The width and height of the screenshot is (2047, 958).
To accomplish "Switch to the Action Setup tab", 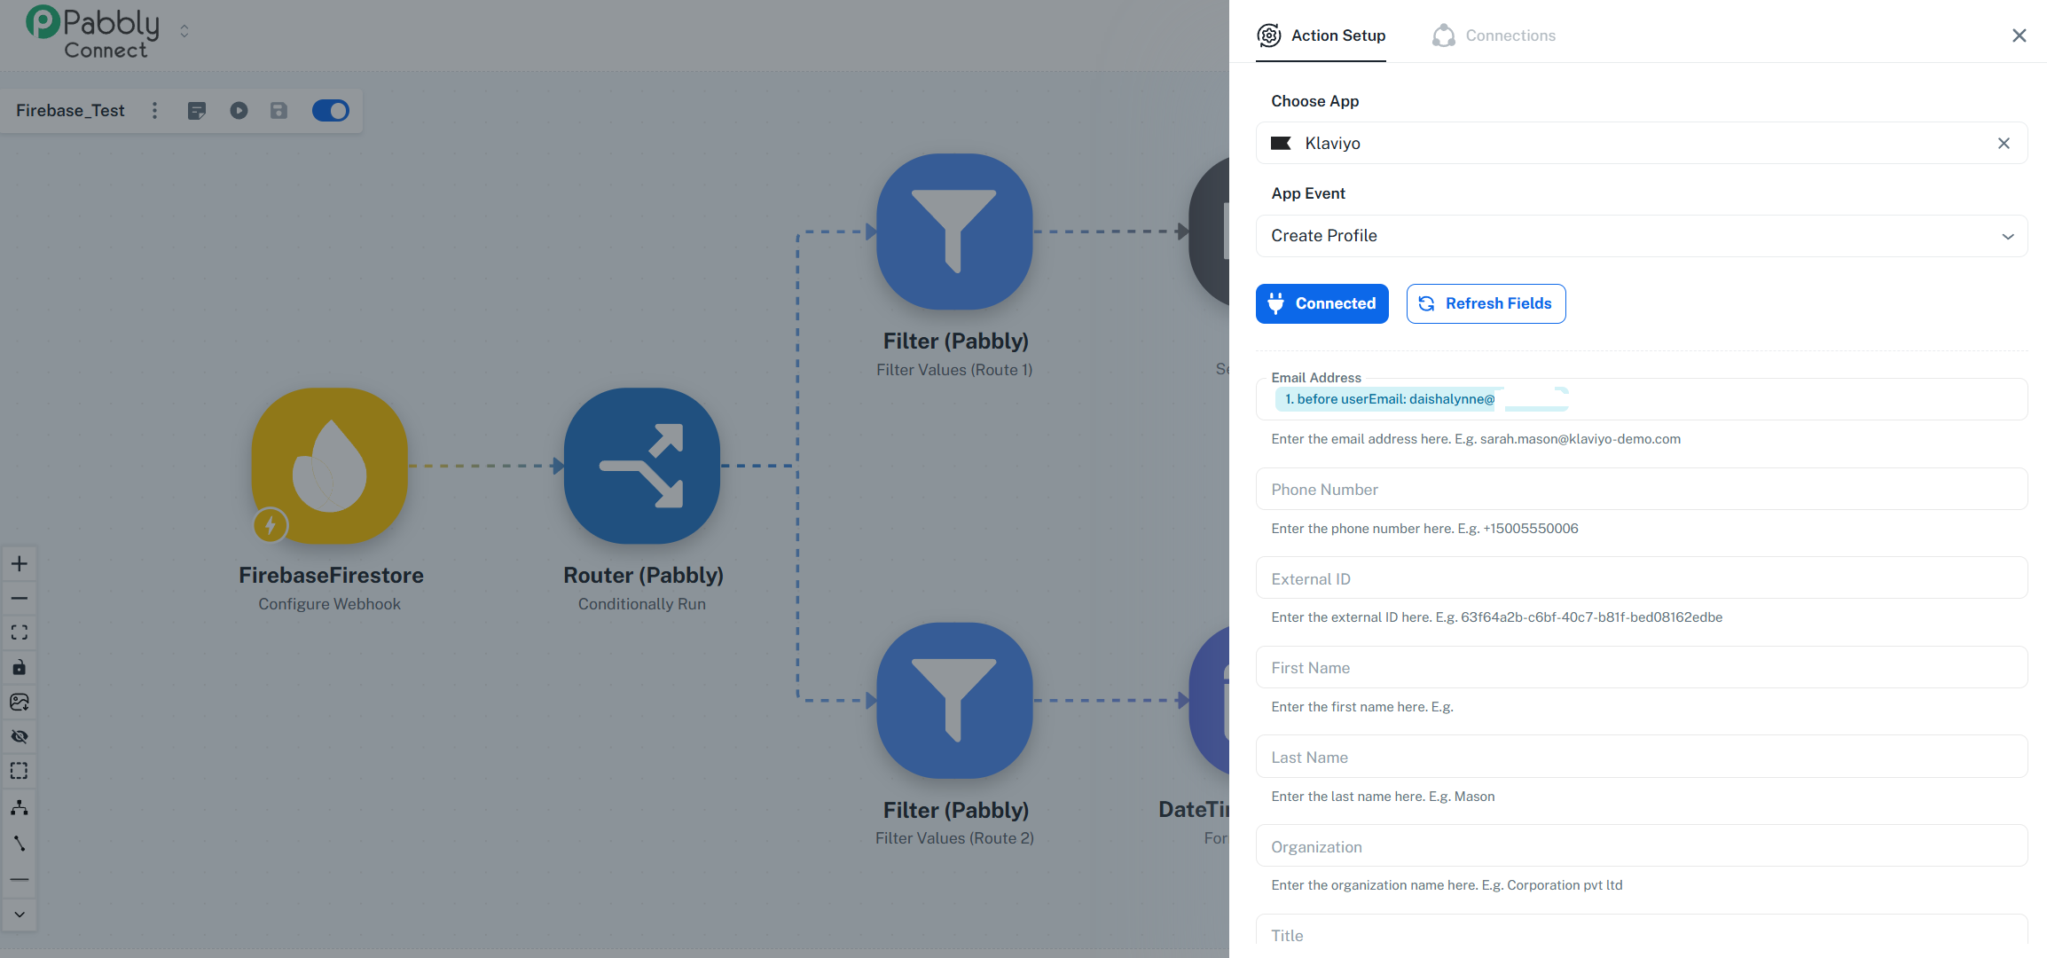I will [x=1321, y=35].
